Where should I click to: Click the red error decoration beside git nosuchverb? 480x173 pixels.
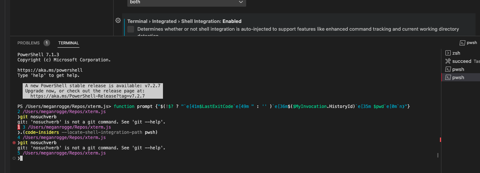tap(14, 142)
